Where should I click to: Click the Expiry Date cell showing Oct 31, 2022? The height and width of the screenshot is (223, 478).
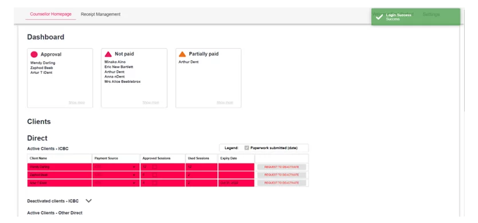pyautogui.click(x=236, y=183)
